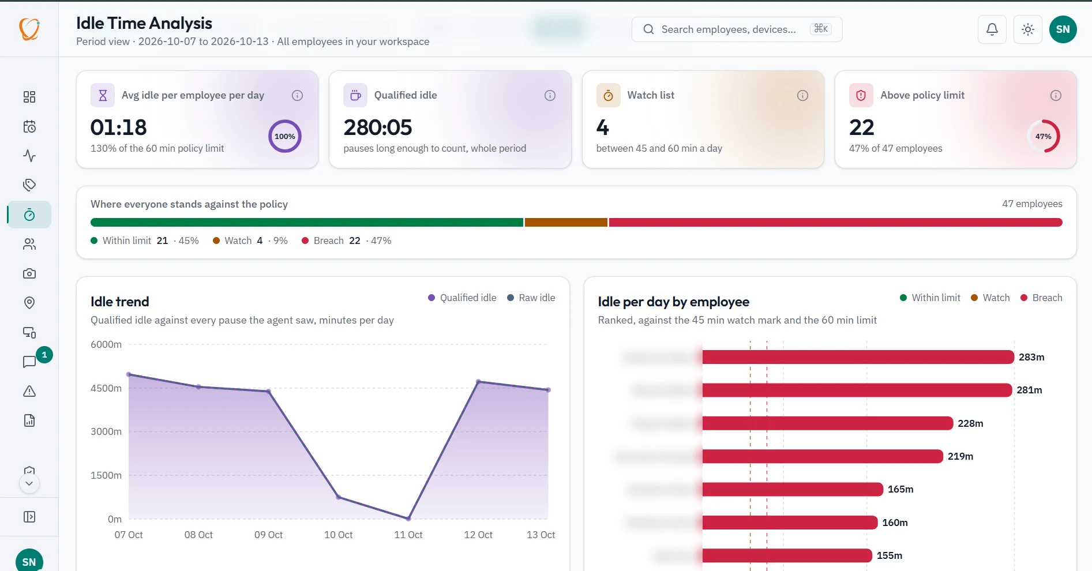Image resolution: width=1092 pixels, height=571 pixels.
Task: Click the green Within limit policy bar segment
Action: tap(307, 223)
